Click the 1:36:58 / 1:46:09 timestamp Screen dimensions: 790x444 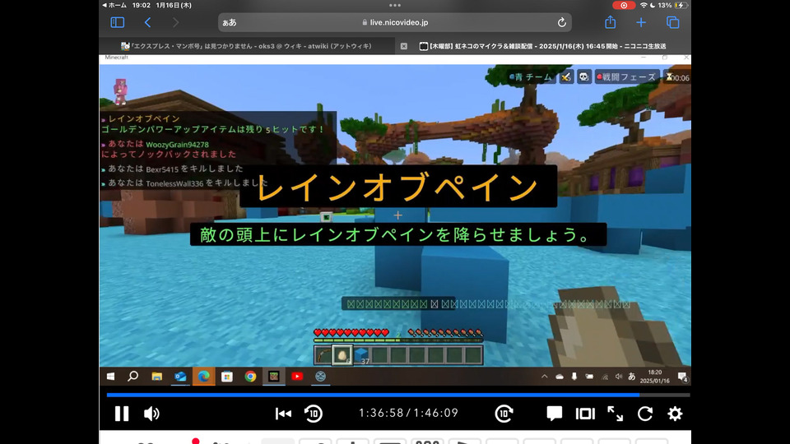click(408, 413)
